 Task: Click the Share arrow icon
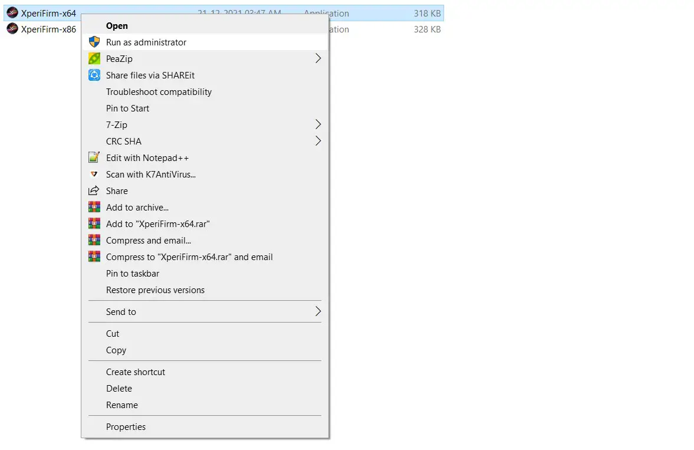(x=94, y=191)
